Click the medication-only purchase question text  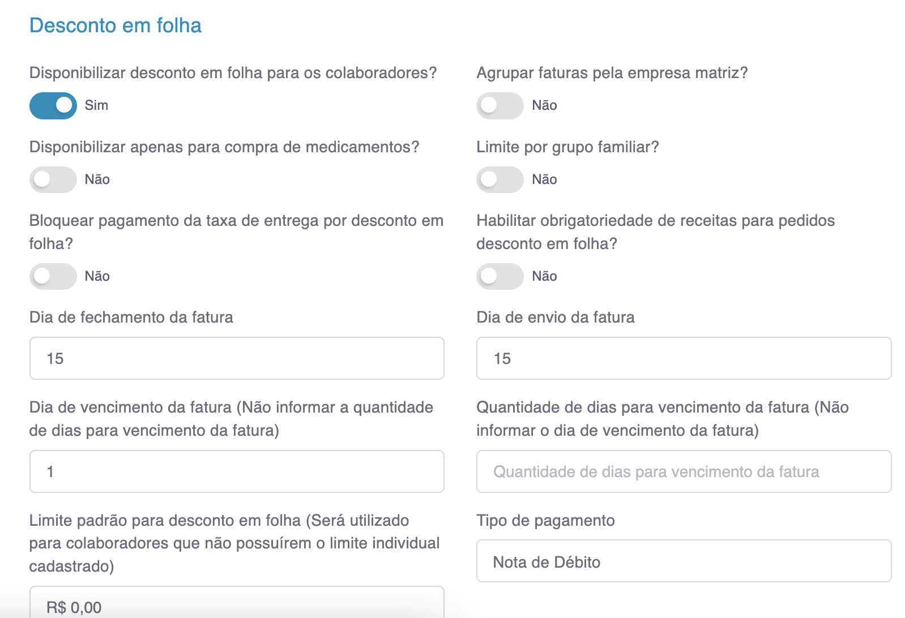(x=224, y=147)
